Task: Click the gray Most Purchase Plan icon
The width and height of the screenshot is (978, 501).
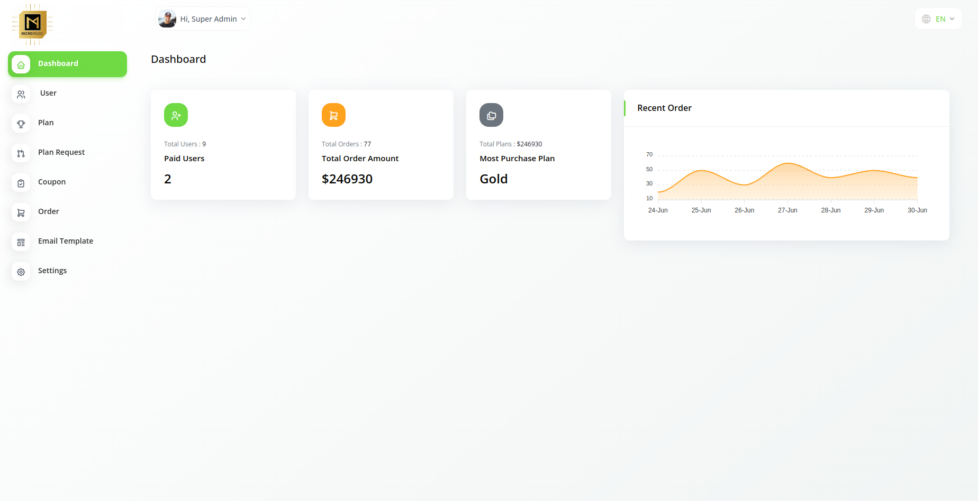Action: click(491, 115)
